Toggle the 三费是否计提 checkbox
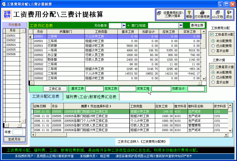 (x=212, y=67)
